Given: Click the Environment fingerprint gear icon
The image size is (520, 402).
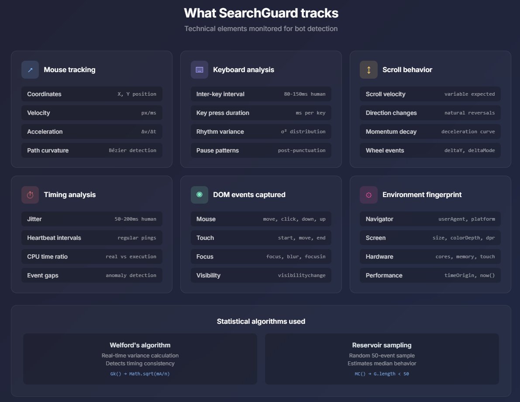Looking at the screenshot, I should 368,195.
